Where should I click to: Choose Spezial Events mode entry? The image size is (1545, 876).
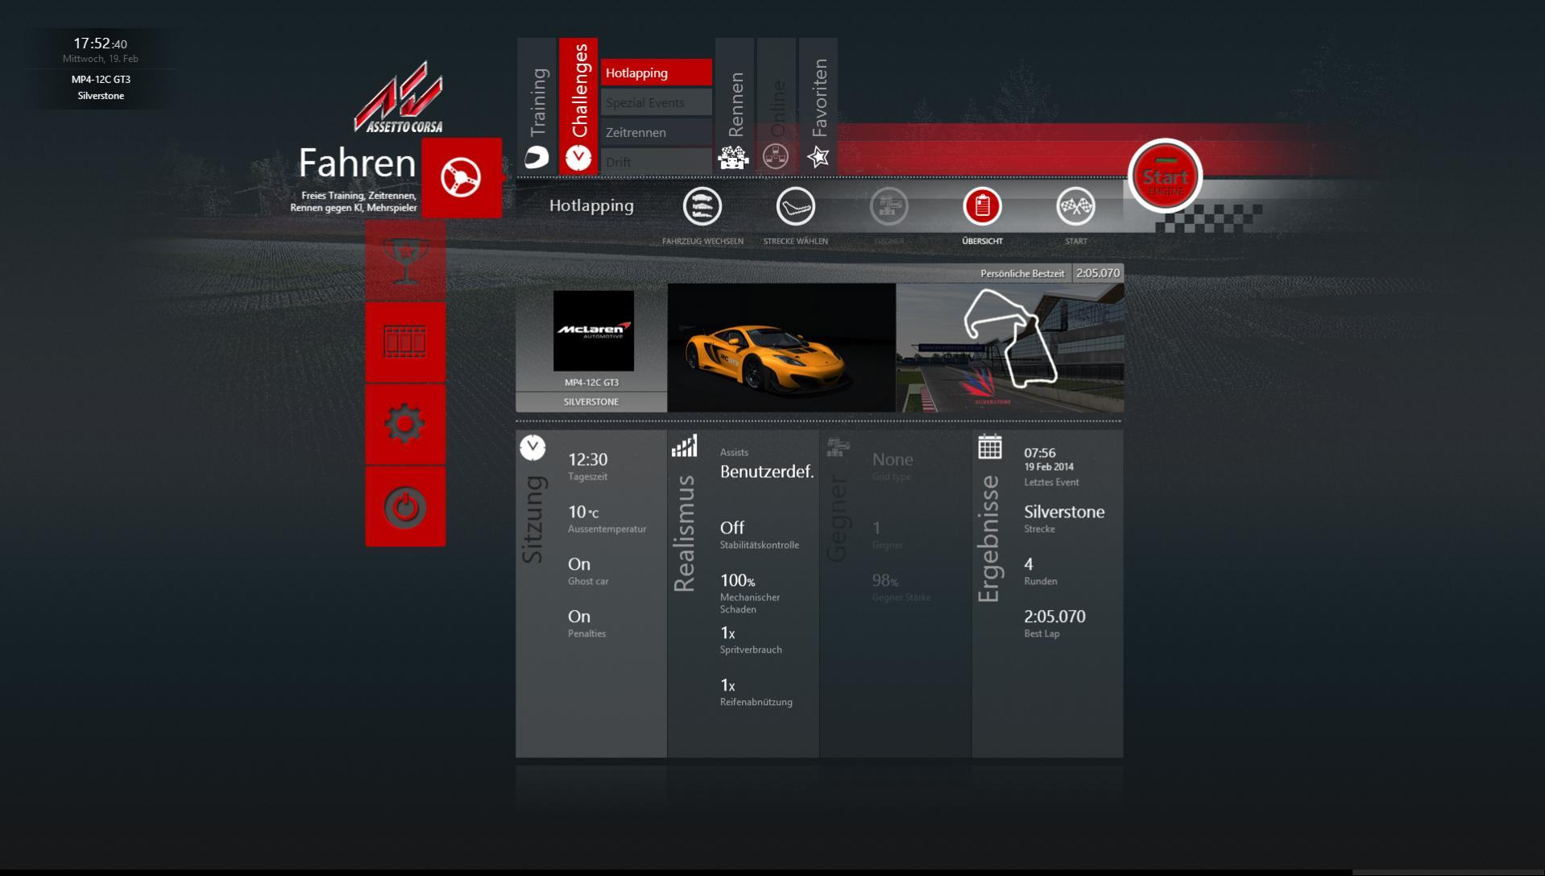click(x=657, y=102)
